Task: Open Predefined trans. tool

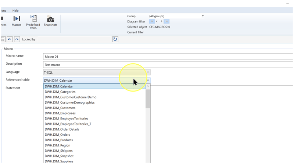Action: [x=33, y=22]
